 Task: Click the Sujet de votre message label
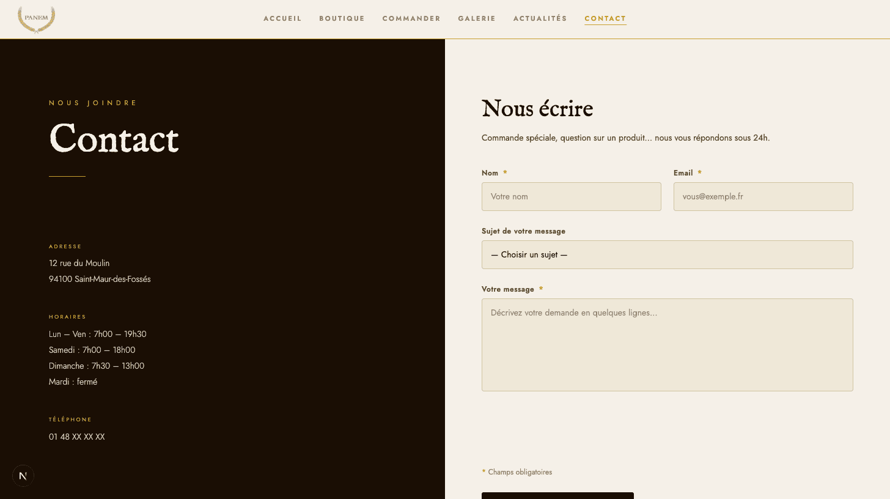tap(523, 231)
